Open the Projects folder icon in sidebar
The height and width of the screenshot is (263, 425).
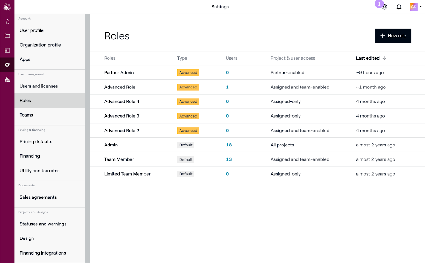coord(7,35)
